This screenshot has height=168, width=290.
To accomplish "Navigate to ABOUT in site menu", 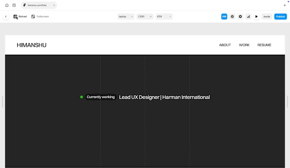I will point(225,45).
